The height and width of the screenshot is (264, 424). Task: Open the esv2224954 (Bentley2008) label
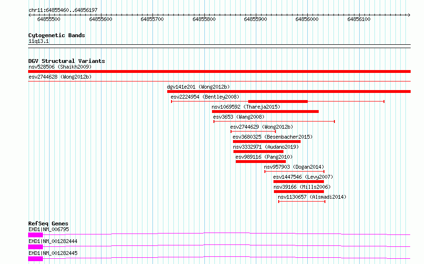(205, 97)
